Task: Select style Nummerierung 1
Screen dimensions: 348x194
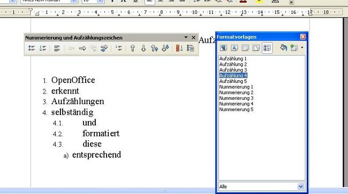Action: click(x=236, y=87)
